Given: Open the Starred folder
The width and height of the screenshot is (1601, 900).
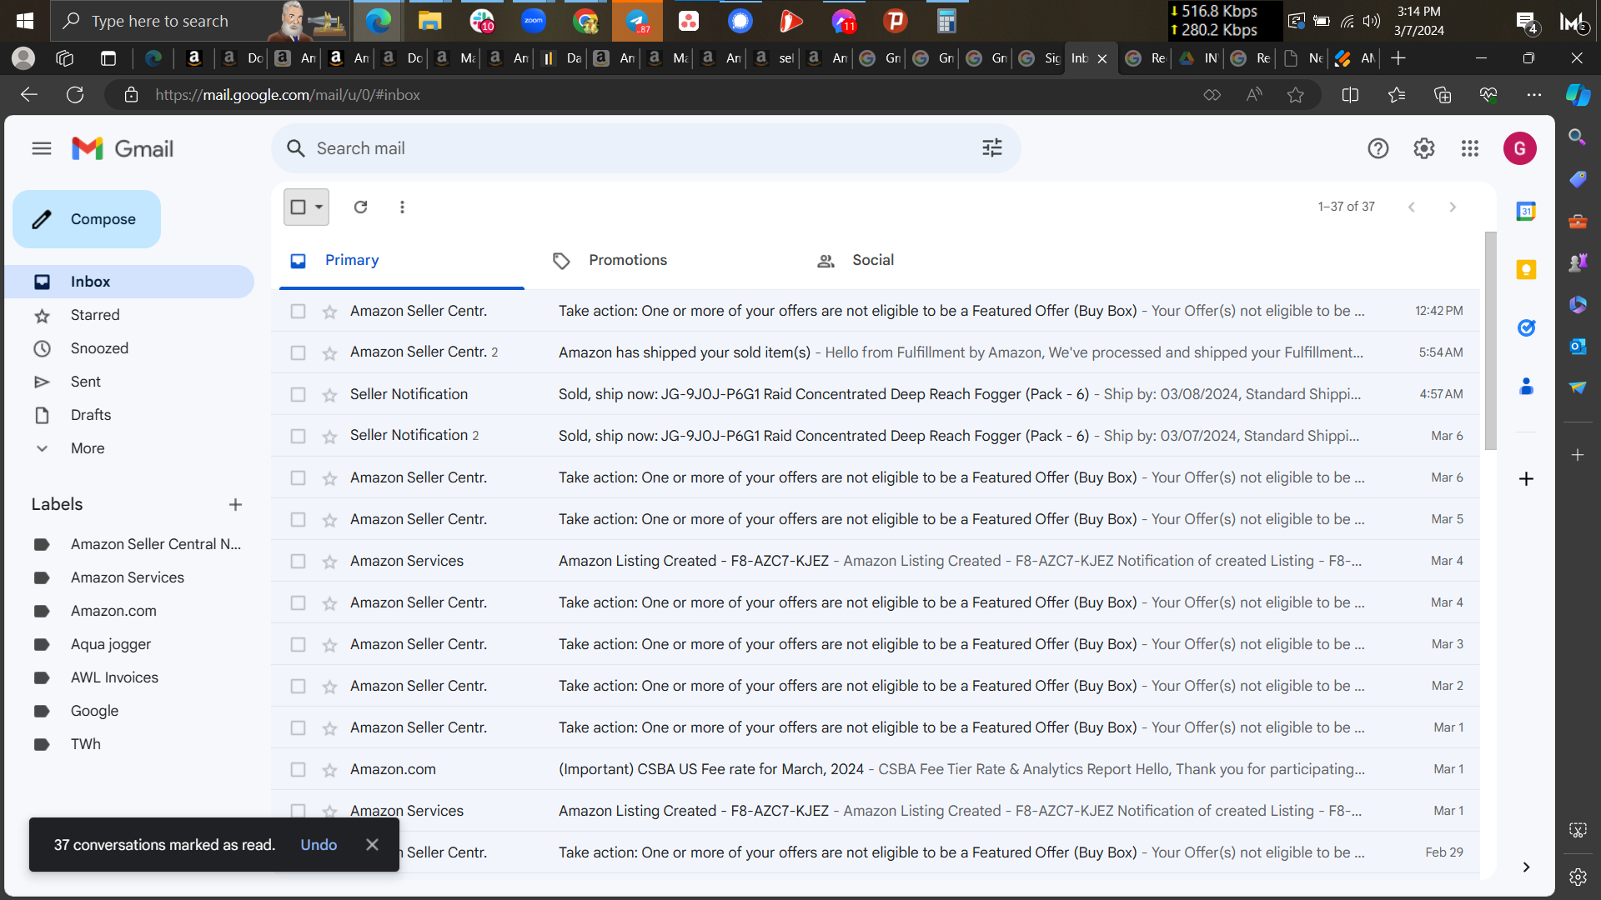Looking at the screenshot, I should coord(95,315).
